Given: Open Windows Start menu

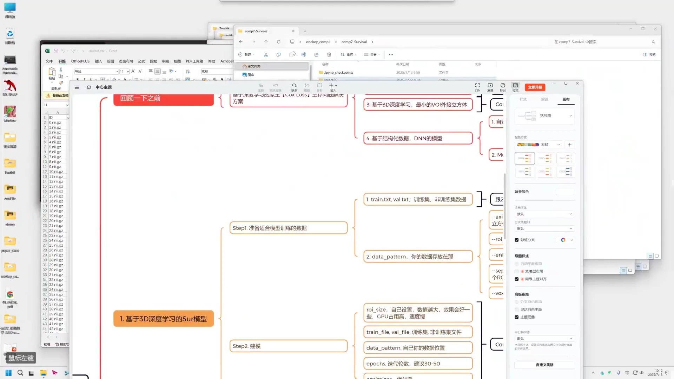Looking at the screenshot, I should tap(8, 373).
